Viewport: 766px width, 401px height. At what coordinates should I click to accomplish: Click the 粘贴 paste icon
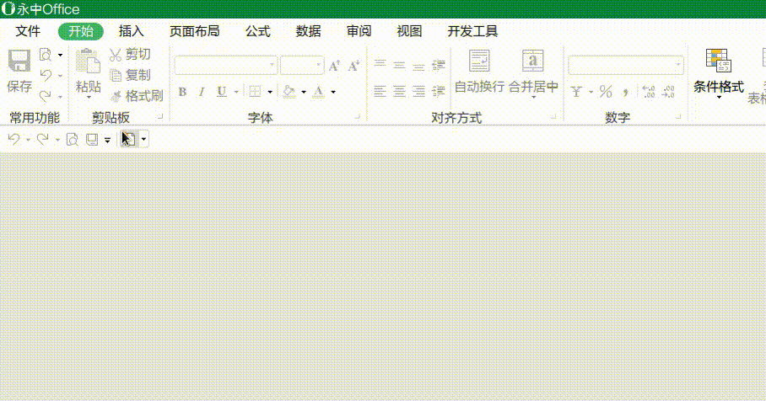88,63
